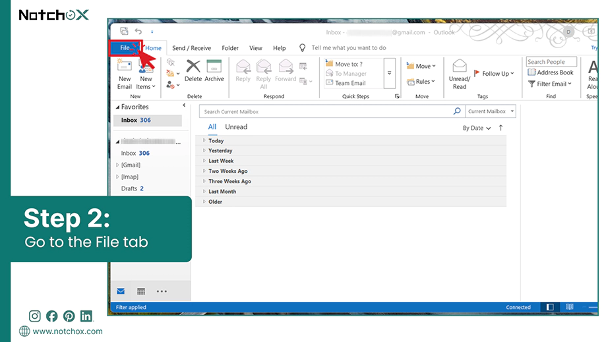Select the Team Email quick step
The image size is (608, 342).
[x=346, y=83]
